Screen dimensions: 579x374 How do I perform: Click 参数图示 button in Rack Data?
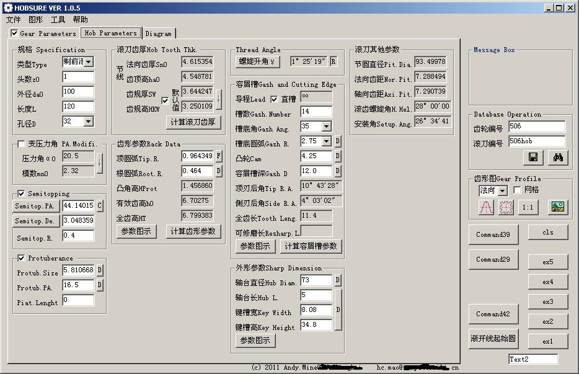(136, 231)
